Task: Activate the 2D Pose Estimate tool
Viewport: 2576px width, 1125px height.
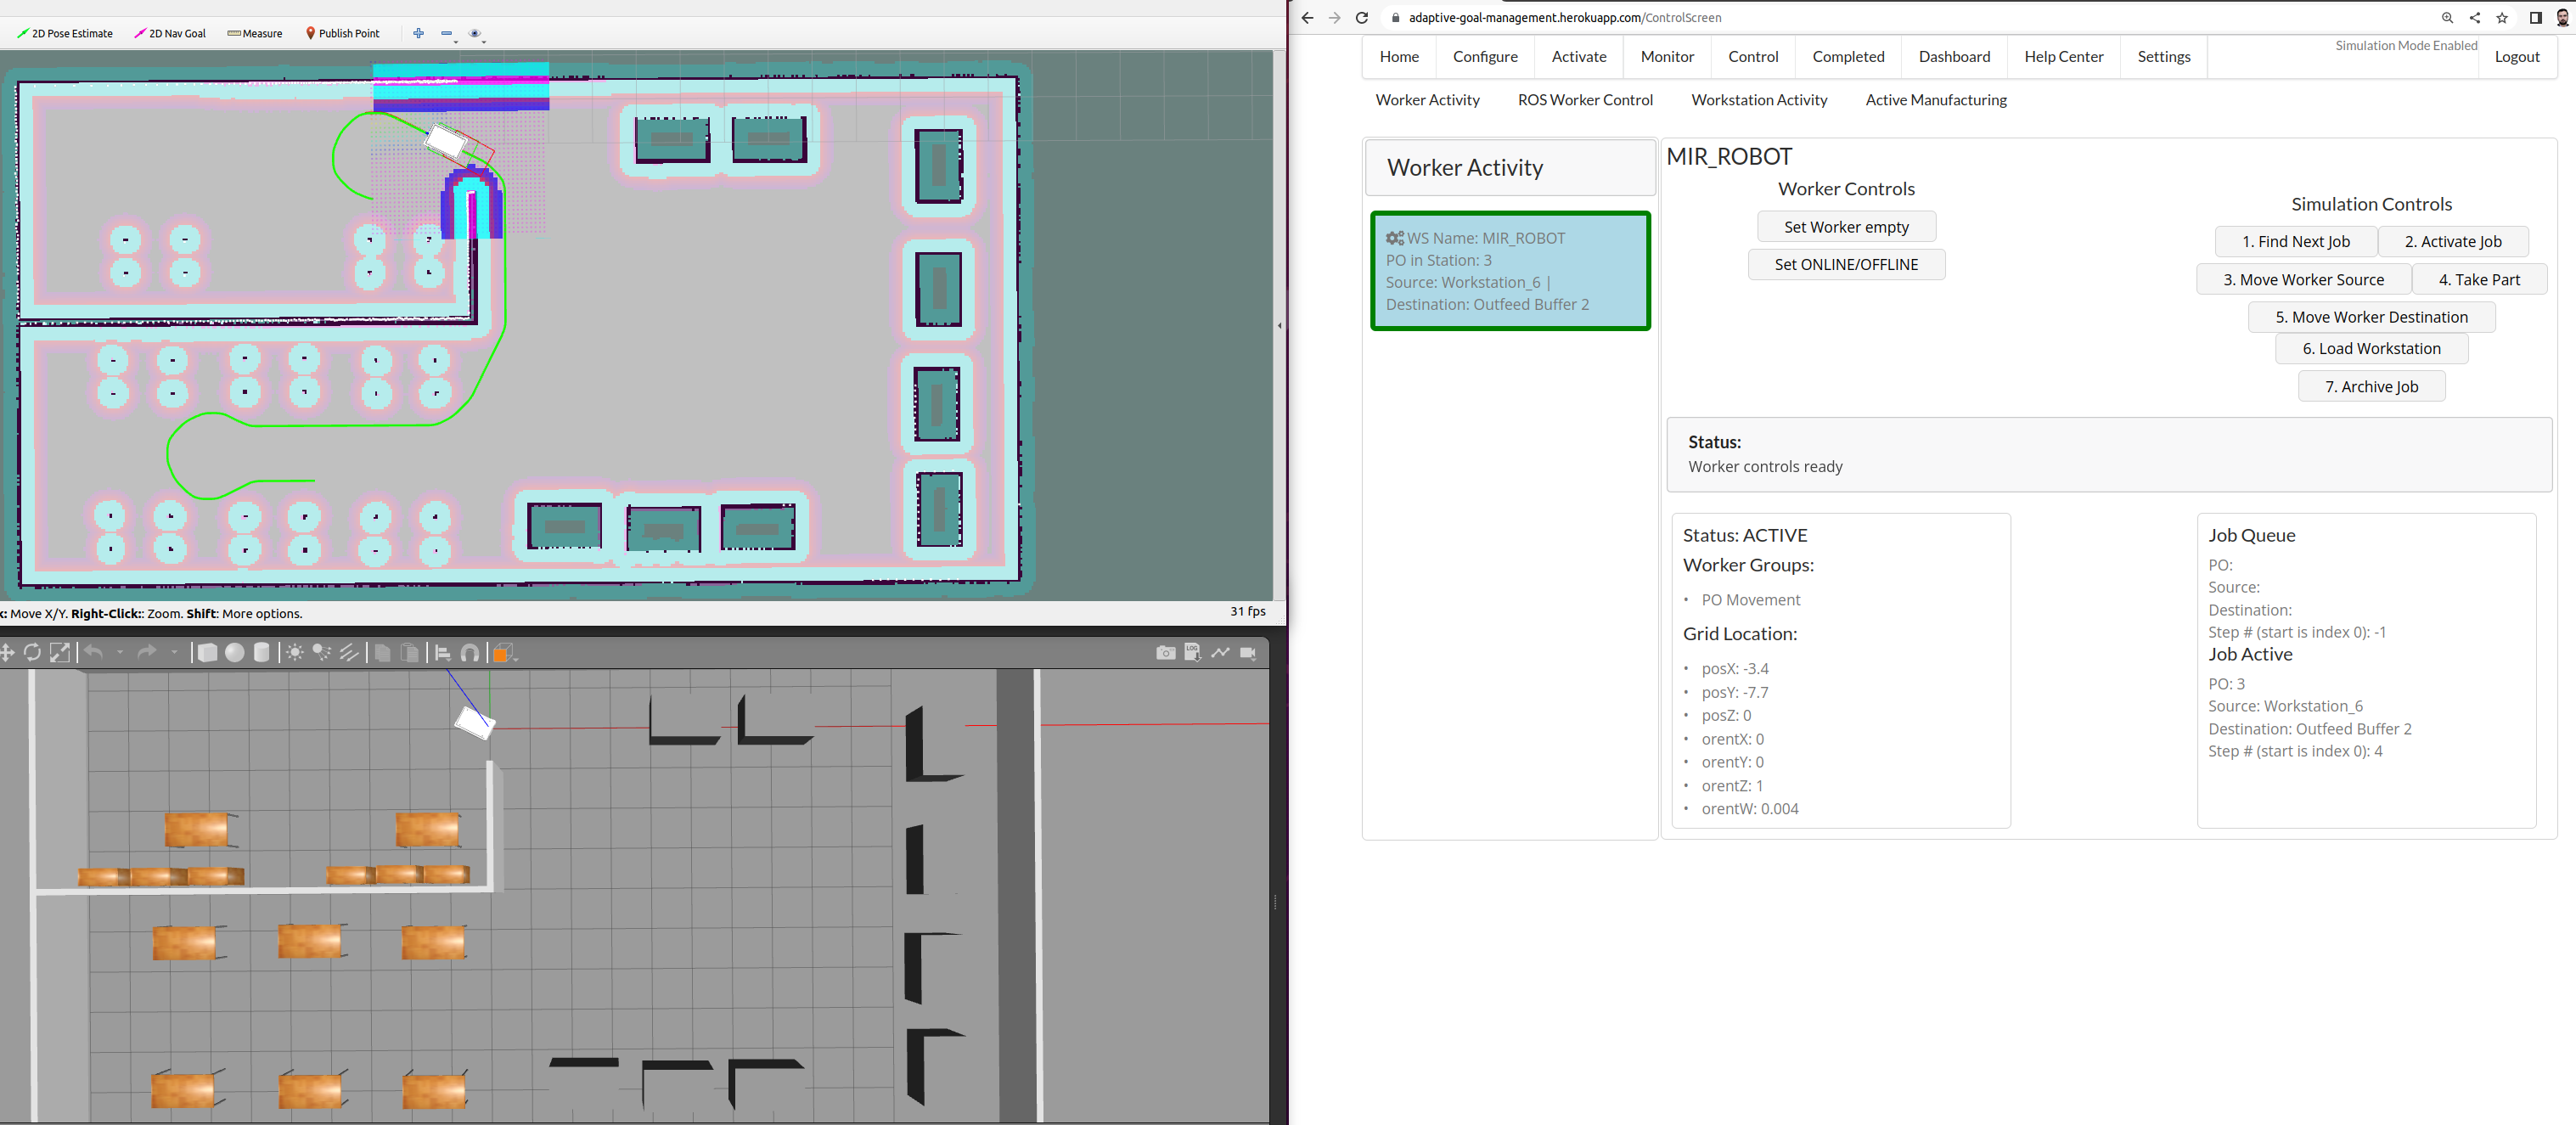Action: pyautogui.click(x=65, y=33)
